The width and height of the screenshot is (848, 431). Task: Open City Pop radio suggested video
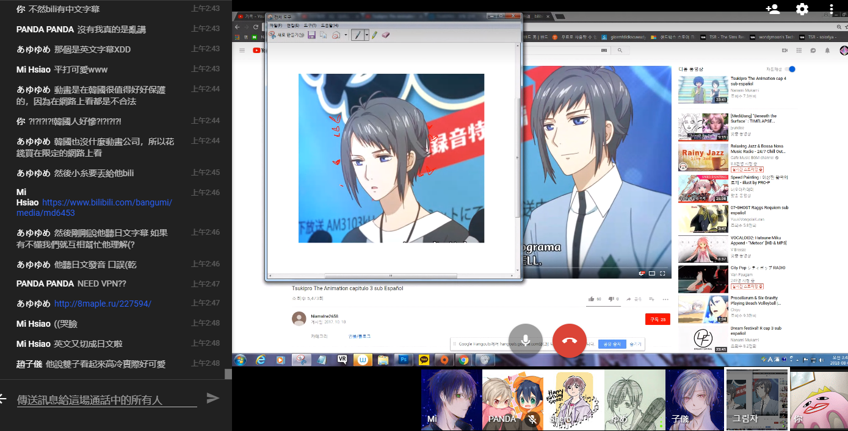(703, 279)
